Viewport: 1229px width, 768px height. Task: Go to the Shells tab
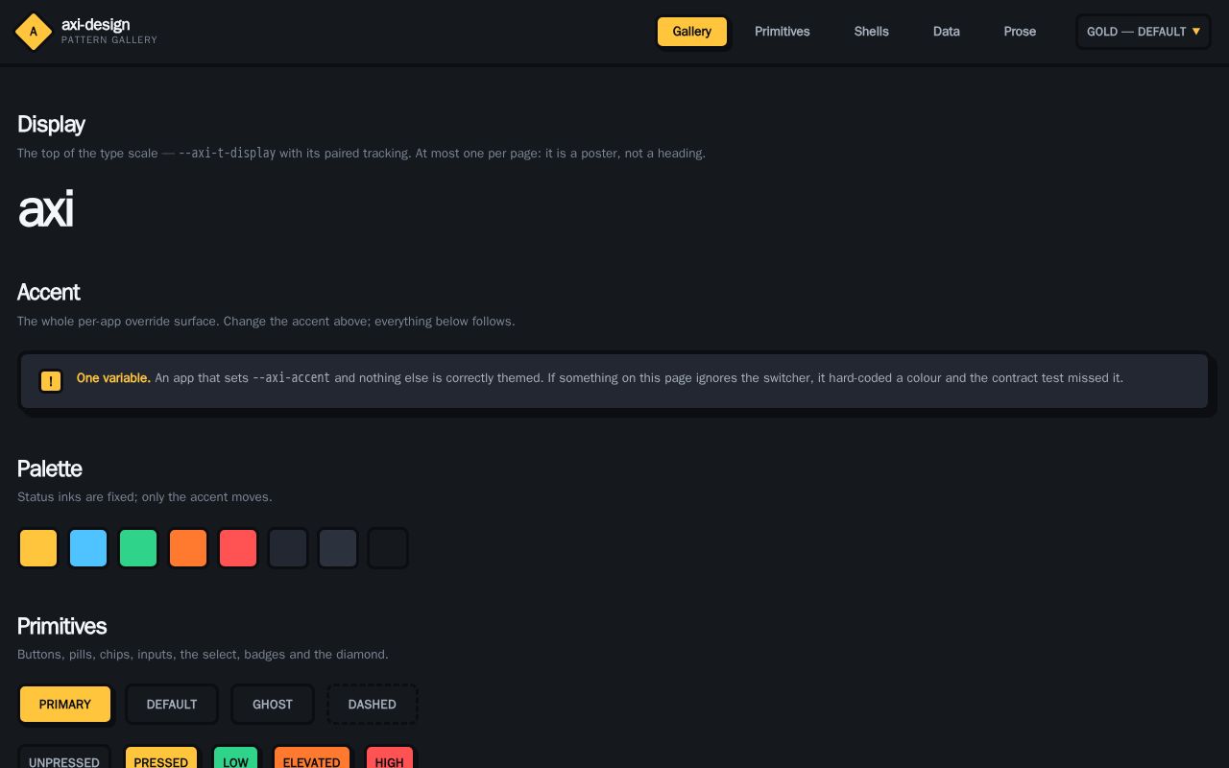pos(872,32)
